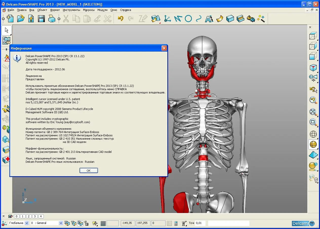This screenshot has width=320, height=229.
Task: Open the Макросы menu
Action: [89, 10]
